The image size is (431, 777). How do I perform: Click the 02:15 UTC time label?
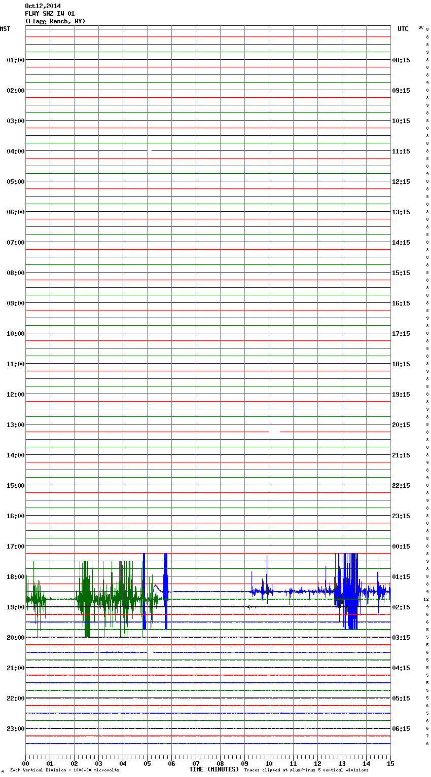(x=401, y=607)
